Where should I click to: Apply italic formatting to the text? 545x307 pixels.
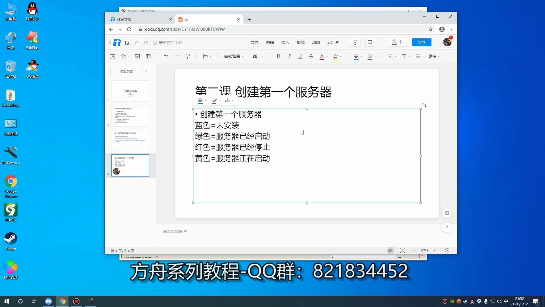pyautogui.click(x=289, y=56)
